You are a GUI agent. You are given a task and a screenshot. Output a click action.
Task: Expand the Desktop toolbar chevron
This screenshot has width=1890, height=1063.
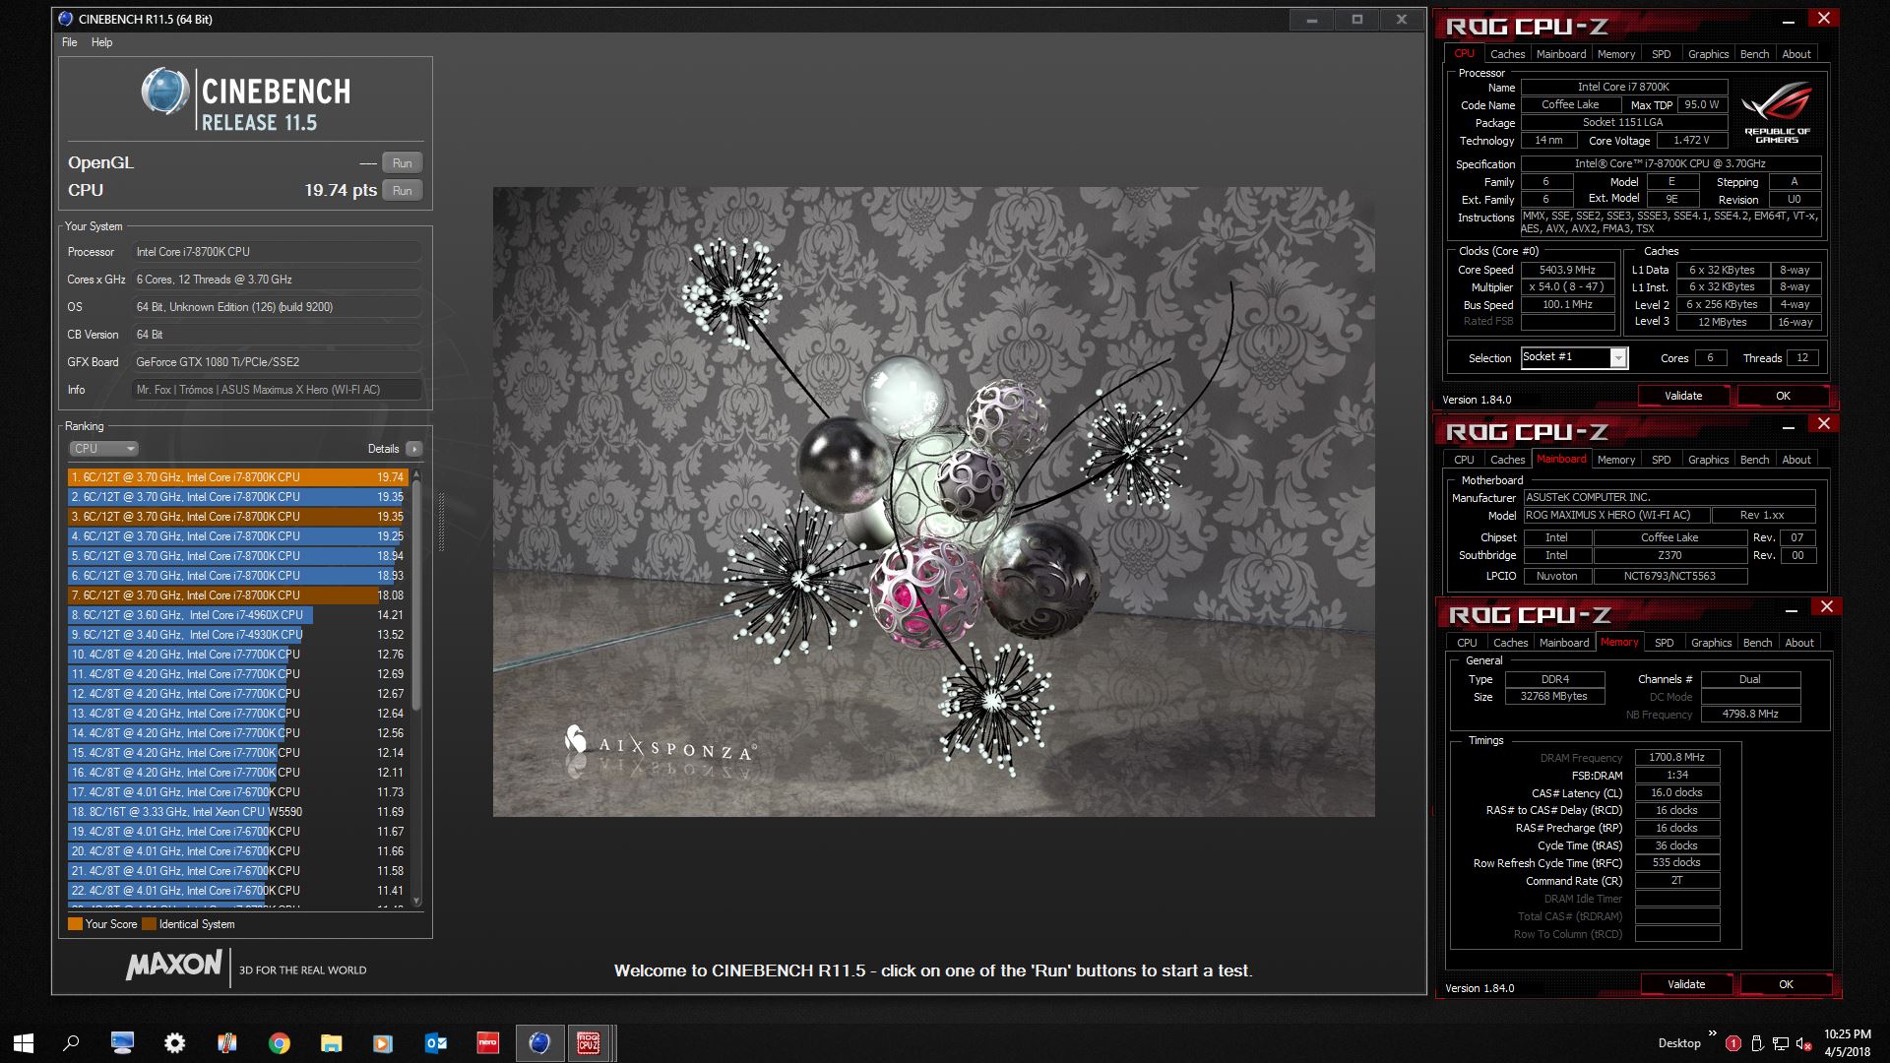click(1713, 1033)
